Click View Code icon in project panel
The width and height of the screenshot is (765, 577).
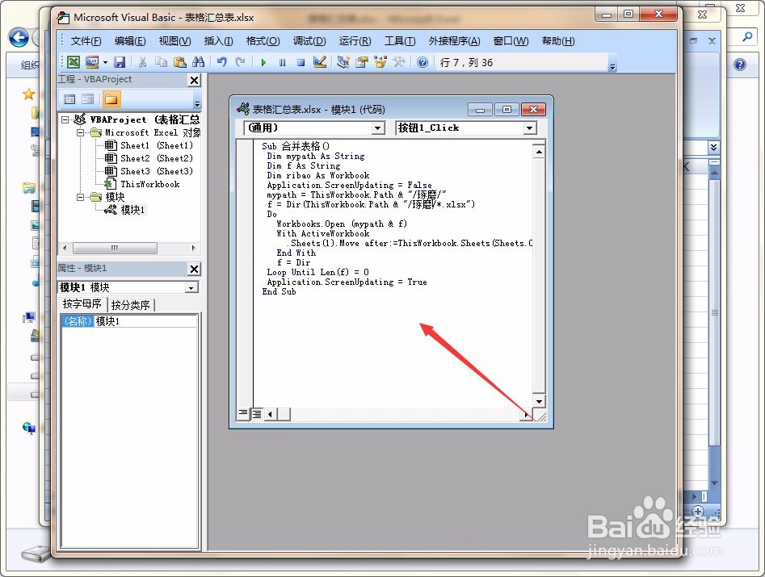pos(69,99)
